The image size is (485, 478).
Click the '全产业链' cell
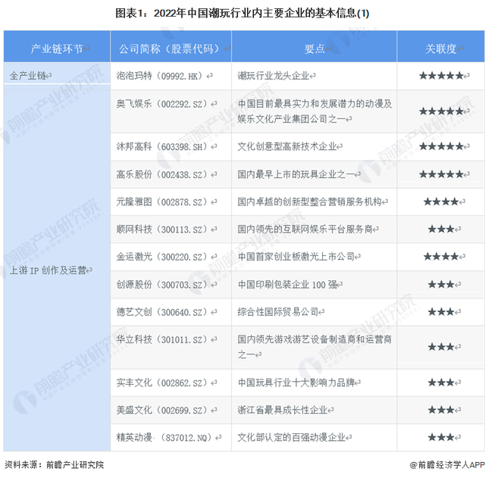pos(57,76)
